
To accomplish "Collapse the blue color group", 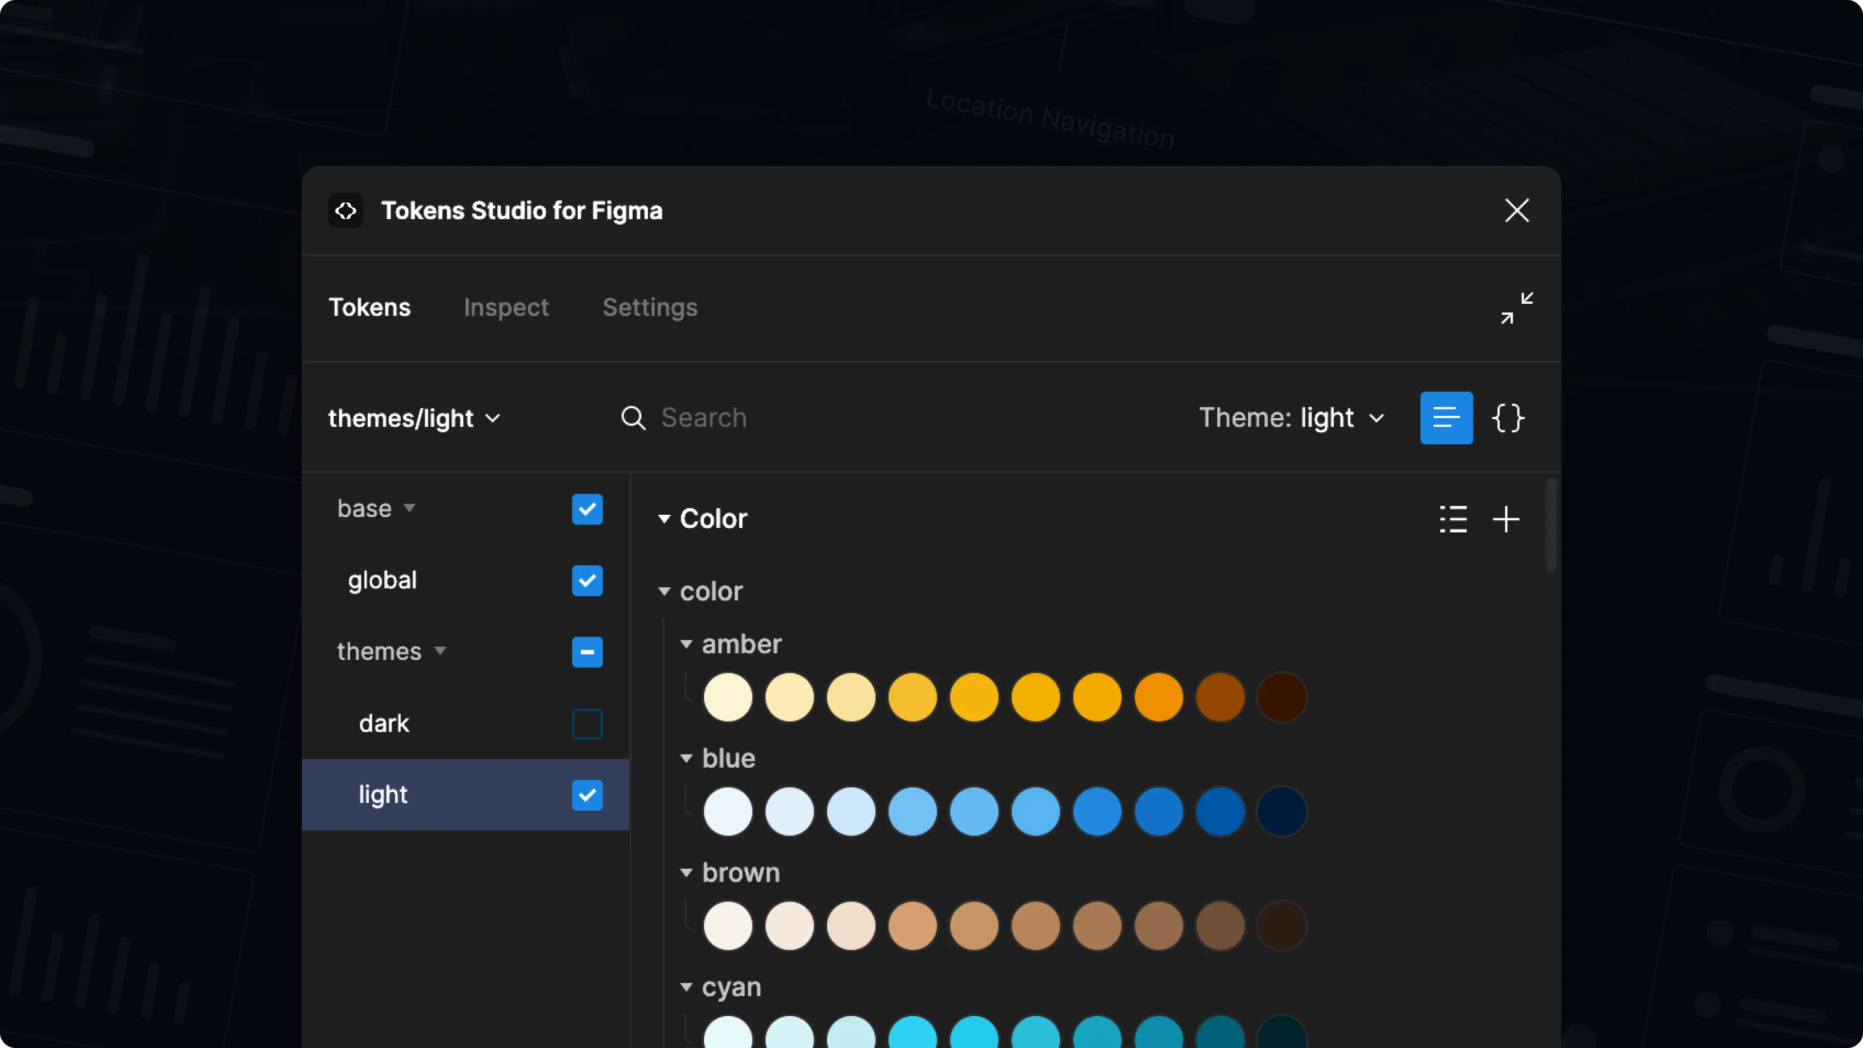I will [686, 758].
